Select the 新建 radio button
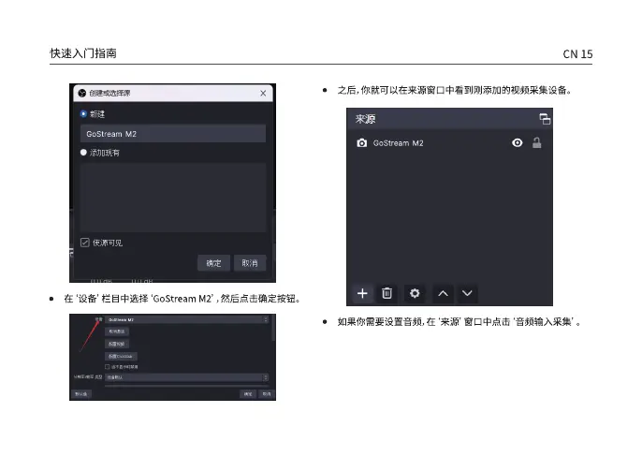642x457 pixels. [x=84, y=113]
